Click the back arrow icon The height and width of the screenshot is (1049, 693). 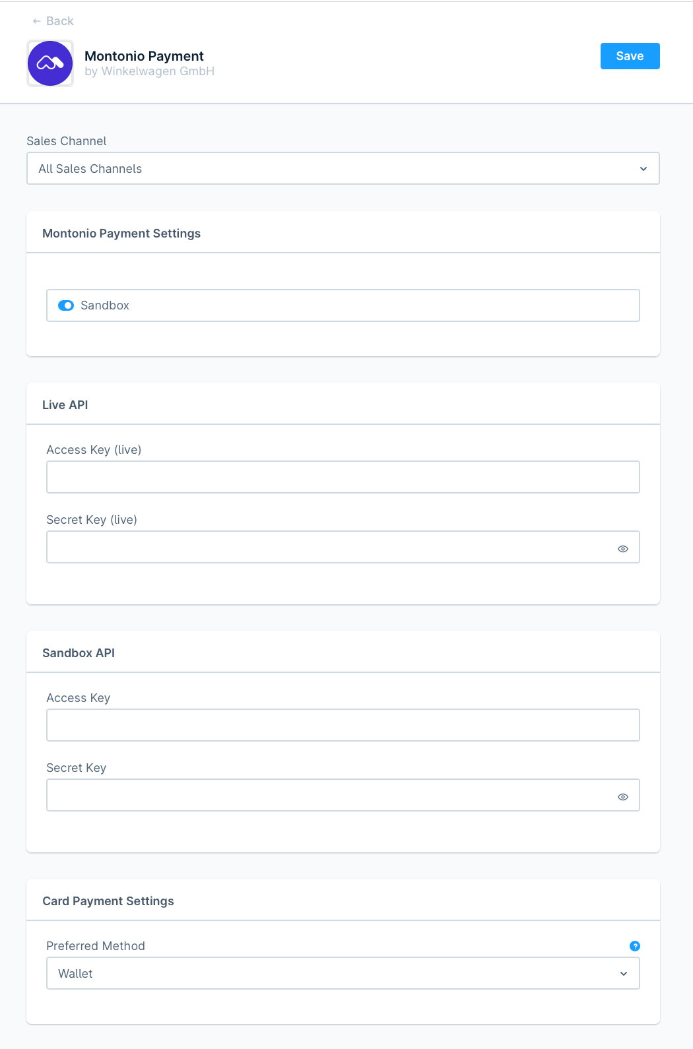pos(37,21)
